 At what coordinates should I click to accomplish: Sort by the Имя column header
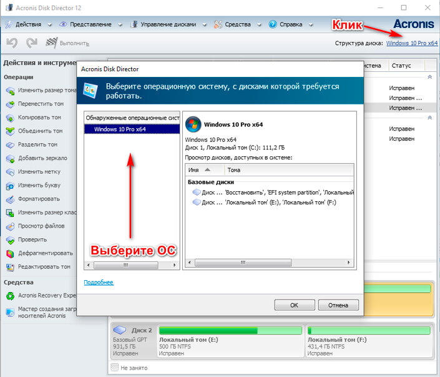[x=205, y=170]
